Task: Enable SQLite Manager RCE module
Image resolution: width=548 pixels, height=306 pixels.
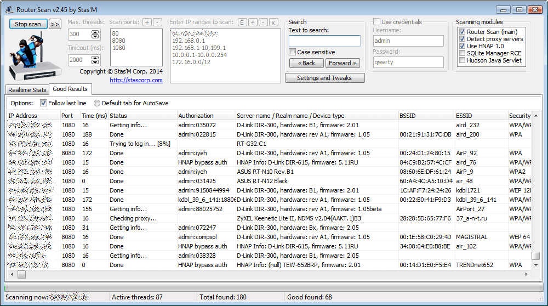Action: (462, 53)
